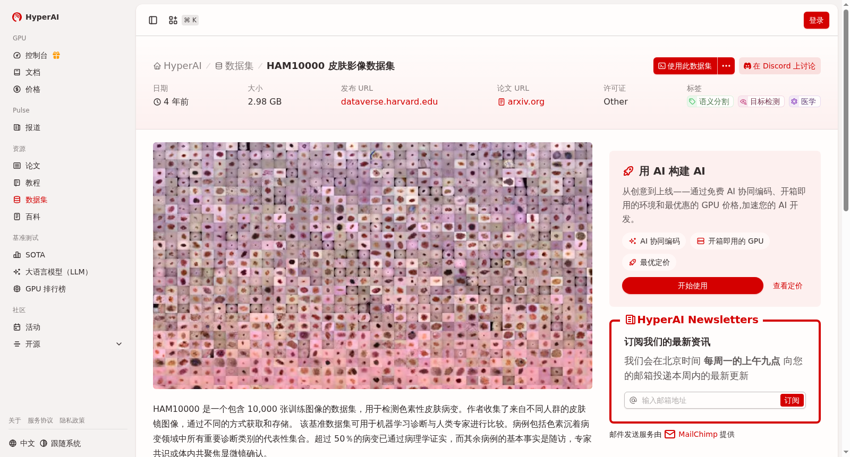Expand the 开源 sidebar section chevron

[x=119, y=344]
